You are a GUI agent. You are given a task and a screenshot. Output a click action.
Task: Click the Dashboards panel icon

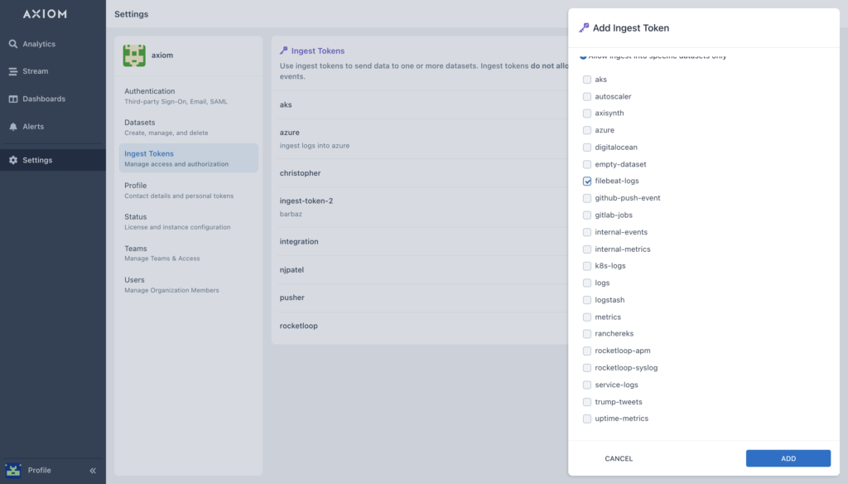[x=13, y=99]
